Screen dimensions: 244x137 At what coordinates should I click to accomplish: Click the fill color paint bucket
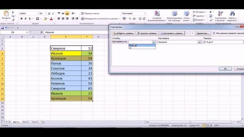pyautogui.click(x=45, y=19)
